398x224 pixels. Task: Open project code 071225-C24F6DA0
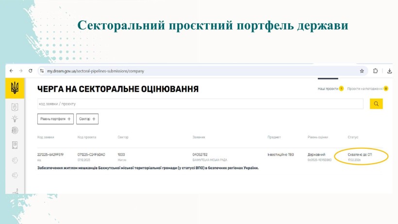coord(91,155)
